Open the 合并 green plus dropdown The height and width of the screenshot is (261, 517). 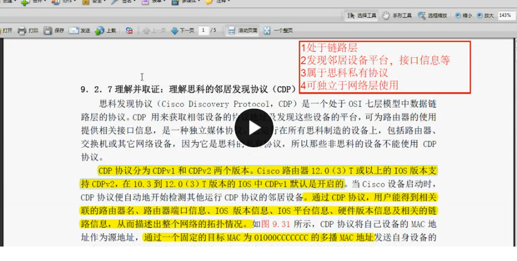(x=33, y=2)
